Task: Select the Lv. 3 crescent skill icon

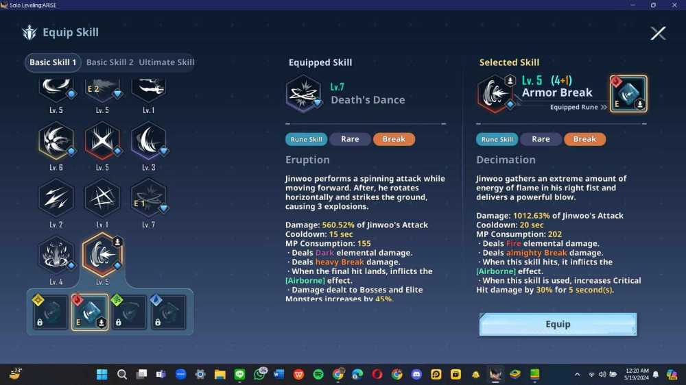Action: [x=149, y=140]
